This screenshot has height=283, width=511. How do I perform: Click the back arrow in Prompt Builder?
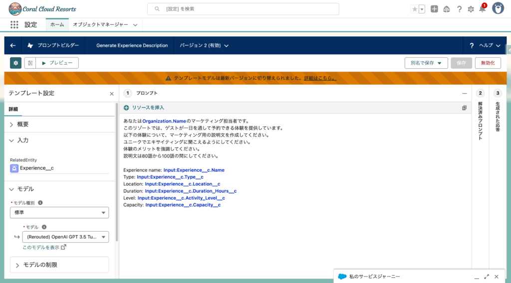point(13,45)
